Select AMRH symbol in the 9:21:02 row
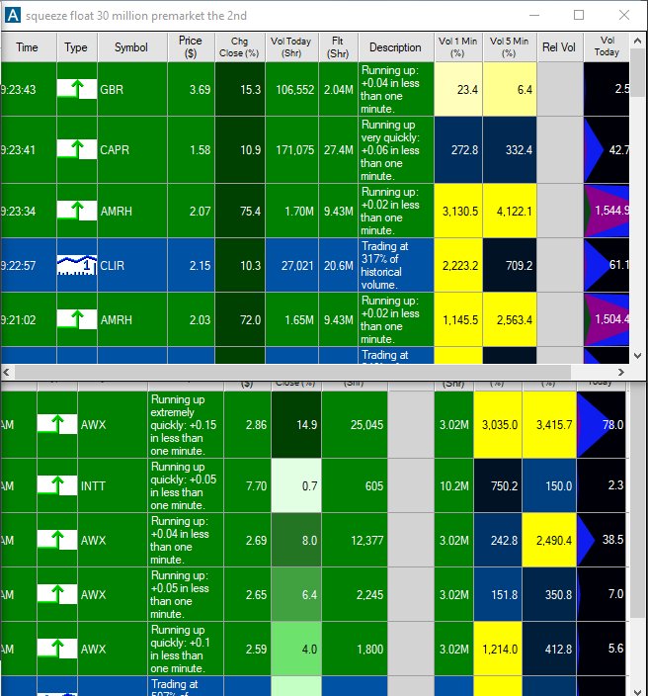 pos(132,319)
